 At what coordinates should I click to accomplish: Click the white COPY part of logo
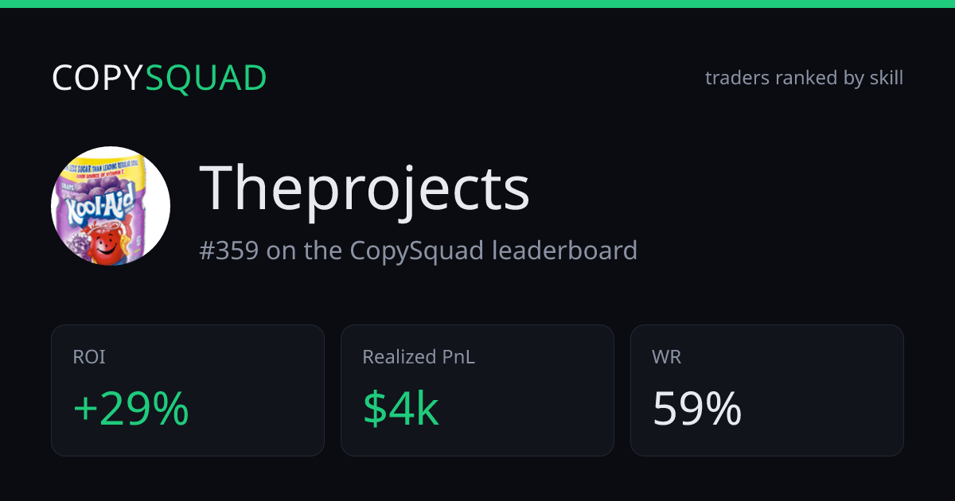tap(98, 78)
